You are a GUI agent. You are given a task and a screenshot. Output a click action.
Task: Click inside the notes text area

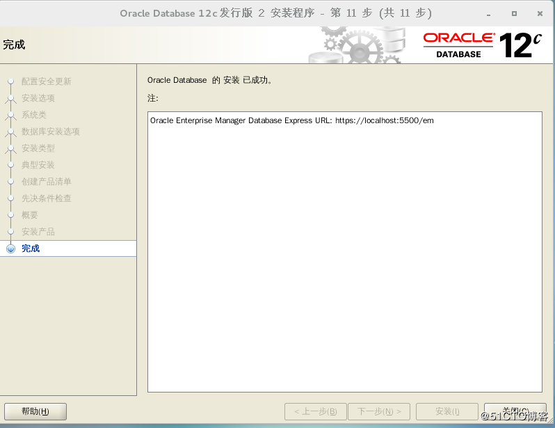point(345,252)
